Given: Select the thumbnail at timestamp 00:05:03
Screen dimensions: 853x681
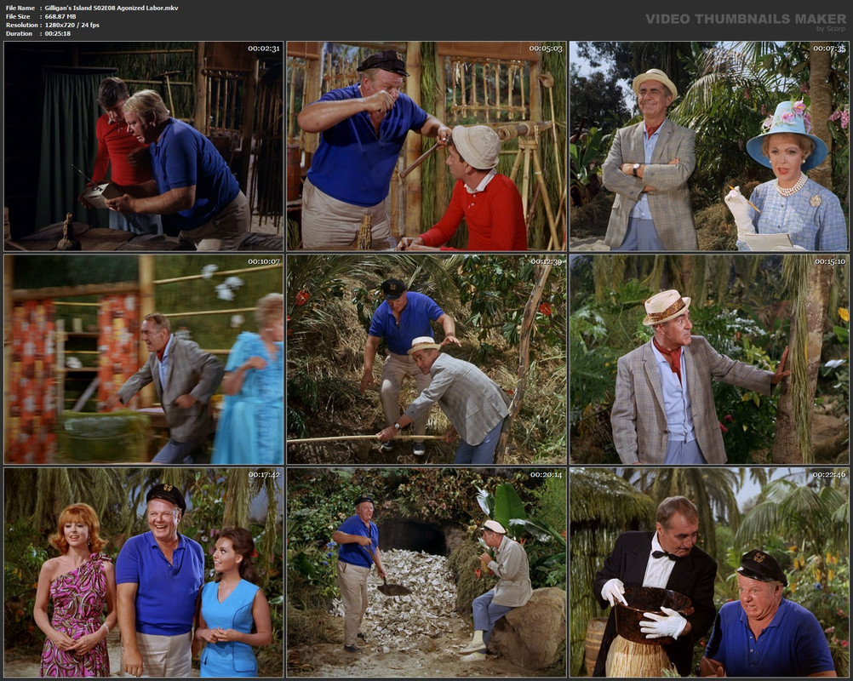Looking at the screenshot, I should (x=426, y=146).
